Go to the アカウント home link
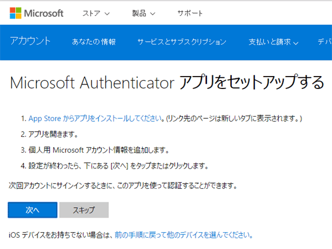Image resolution: width=332 pixels, height=249 pixels. click(x=30, y=41)
